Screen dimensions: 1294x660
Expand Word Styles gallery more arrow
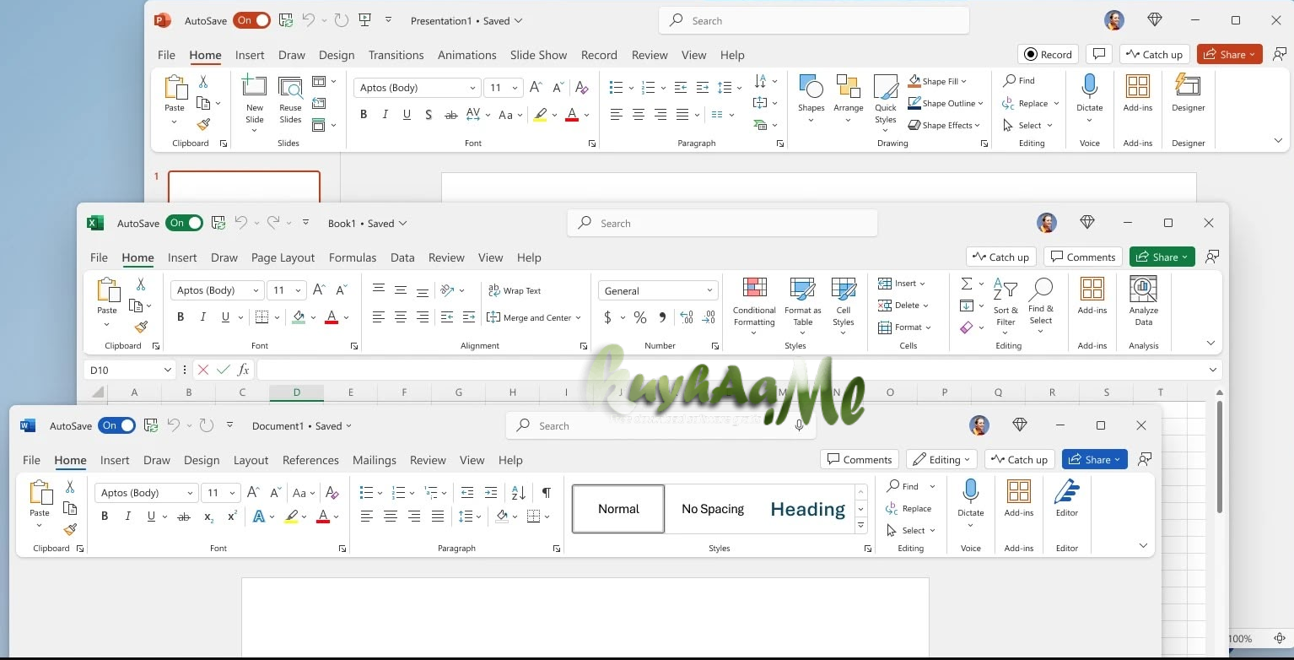[861, 526]
